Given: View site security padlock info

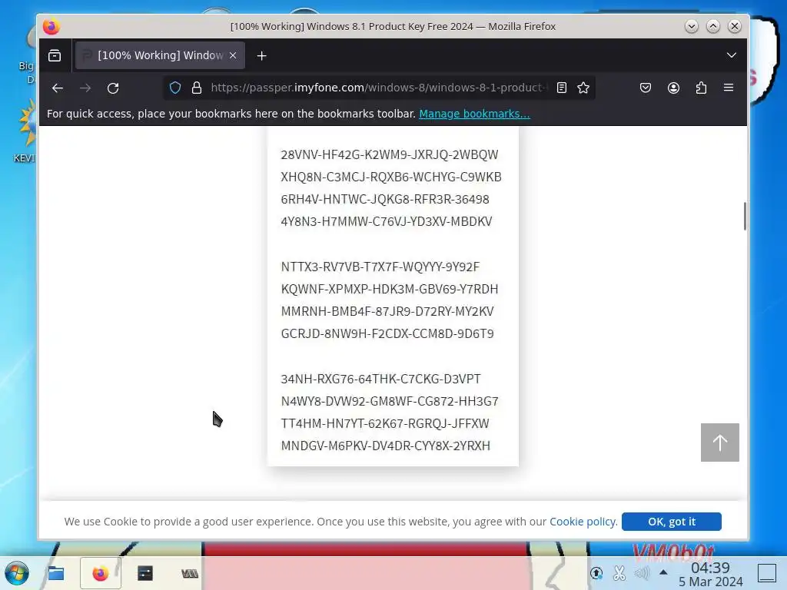Looking at the screenshot, I should tap(197, 88).
